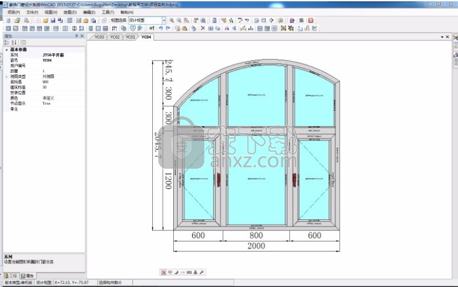Click the JY56 series value field

[63, 55]
